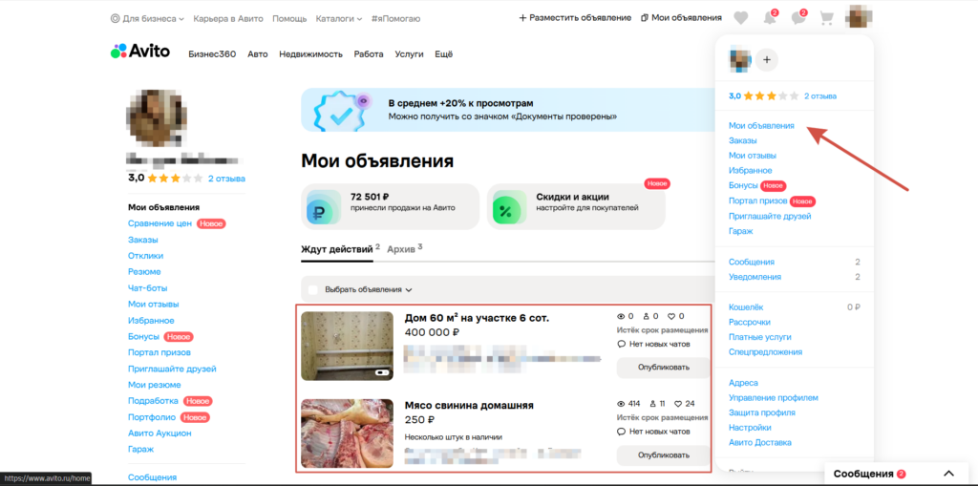Open '#яПомогаю' link

(395, 19)
